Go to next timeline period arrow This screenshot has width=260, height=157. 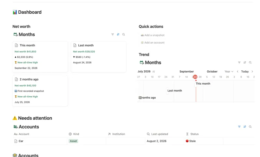(x=252, y=71)
